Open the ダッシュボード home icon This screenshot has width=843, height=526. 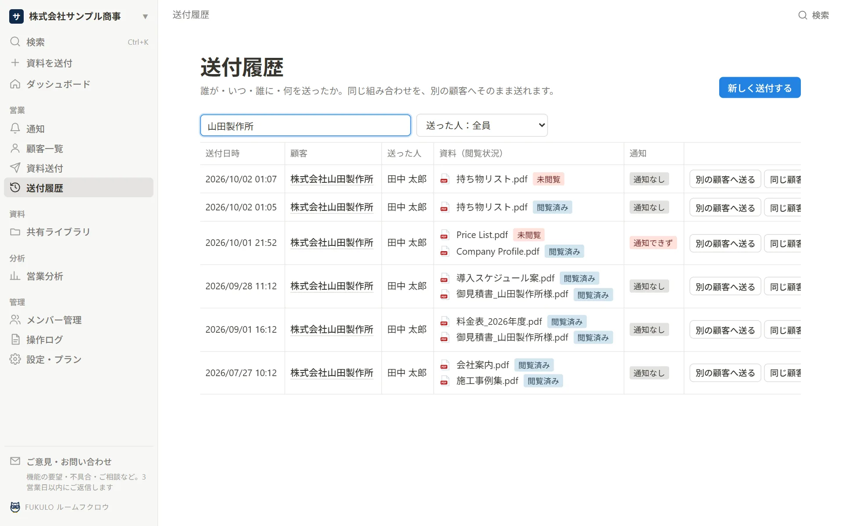[x=15, y=84]
